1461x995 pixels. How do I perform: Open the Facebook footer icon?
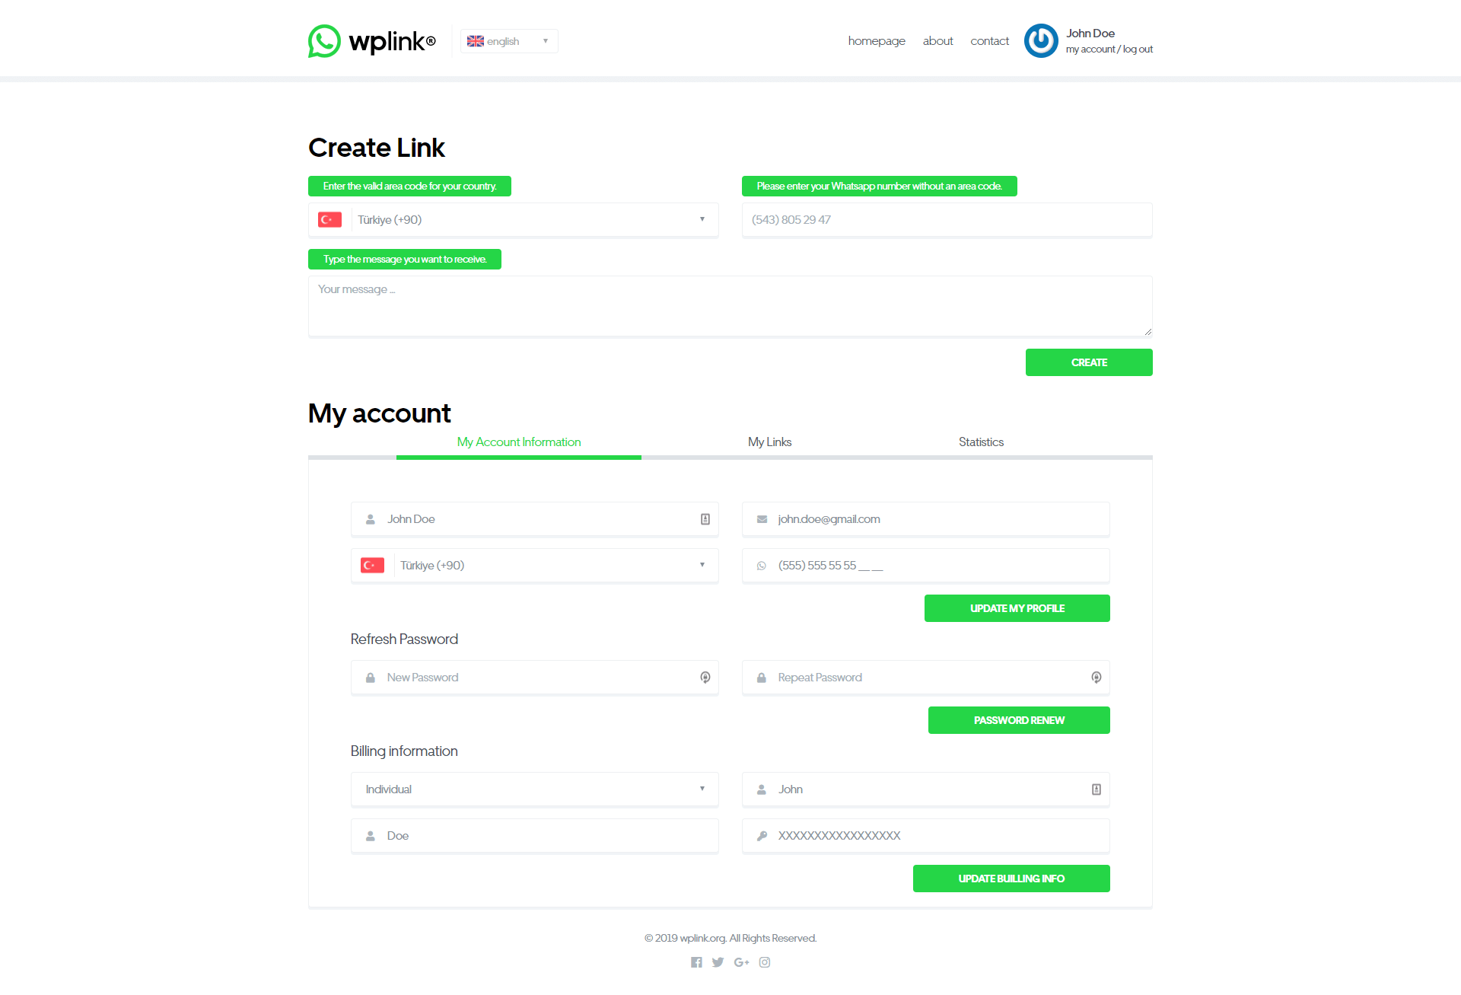pos(696,962)
